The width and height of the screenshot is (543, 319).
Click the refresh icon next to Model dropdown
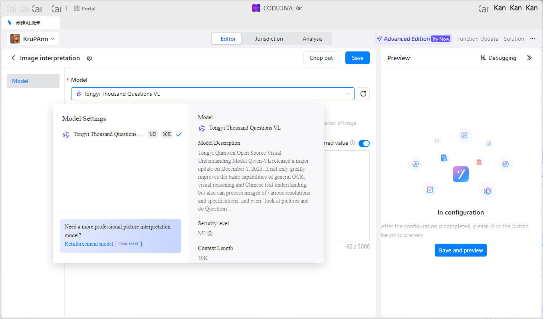pos(363,94)
